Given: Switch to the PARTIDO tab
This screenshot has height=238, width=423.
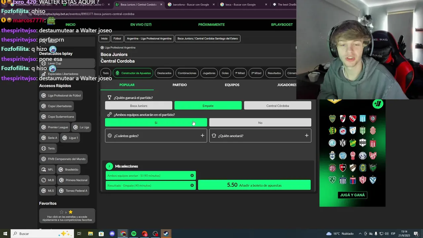Looking at the screenshot, I should pyautogui.click(x=179, y=85).
